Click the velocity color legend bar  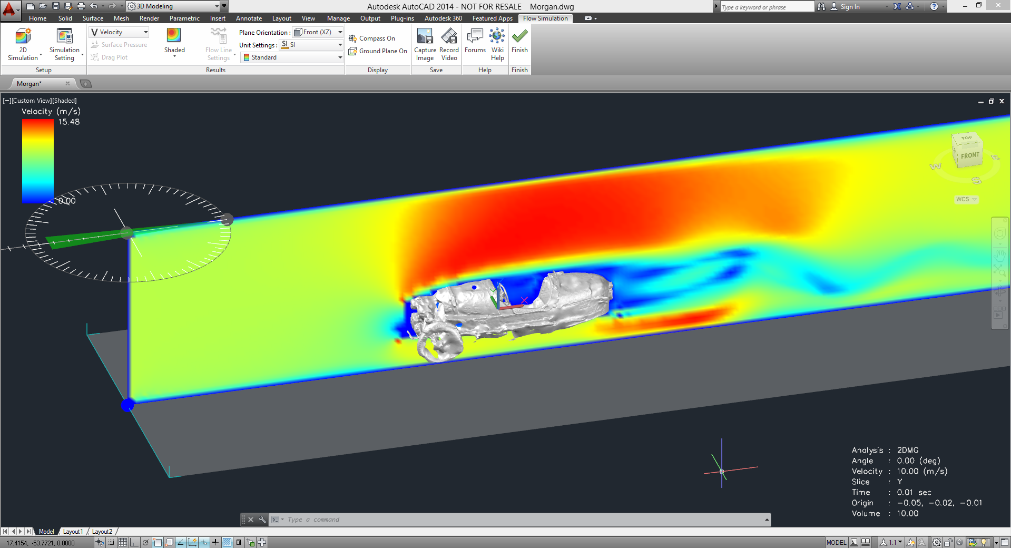37,161
